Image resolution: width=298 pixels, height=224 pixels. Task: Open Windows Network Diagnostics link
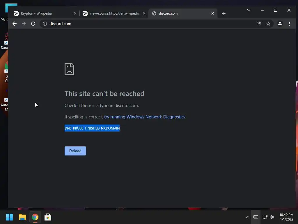(145, 117)
